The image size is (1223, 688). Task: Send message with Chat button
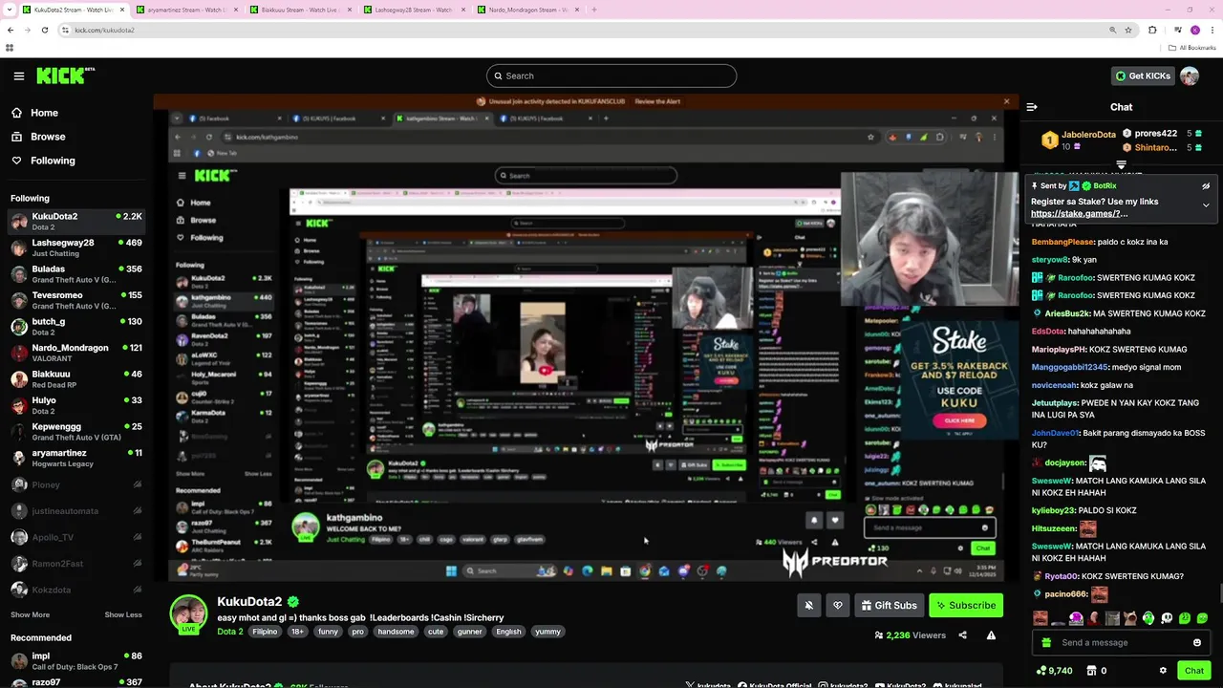pyautogui.click(x=1193, y=671)
